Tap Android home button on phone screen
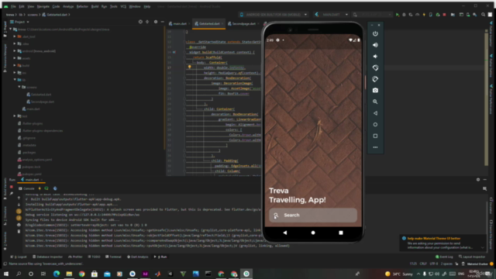Viewport: 496px width, 279px height. point(313,232)
